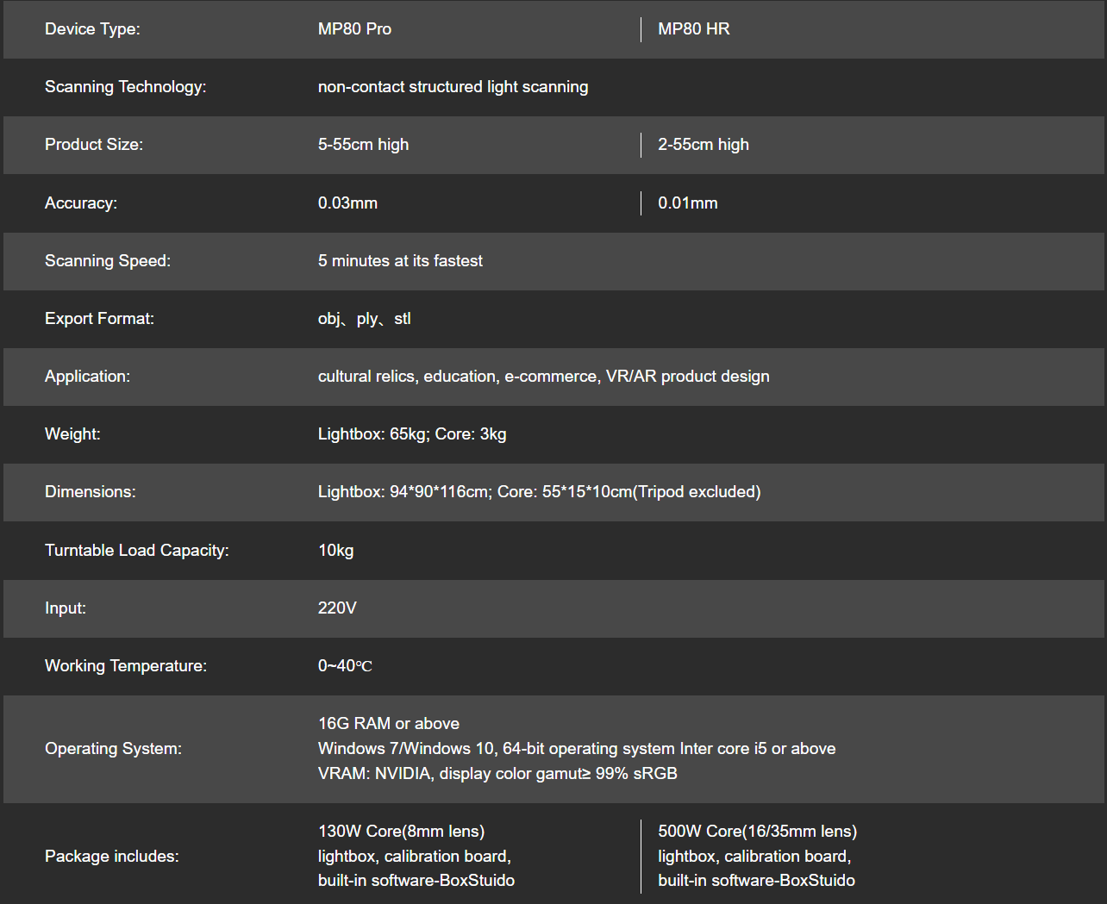The width and height of the screenshot is (1107, 904).
Task: Click the 0.01mm accuracy value
Action: coord(688,203)
